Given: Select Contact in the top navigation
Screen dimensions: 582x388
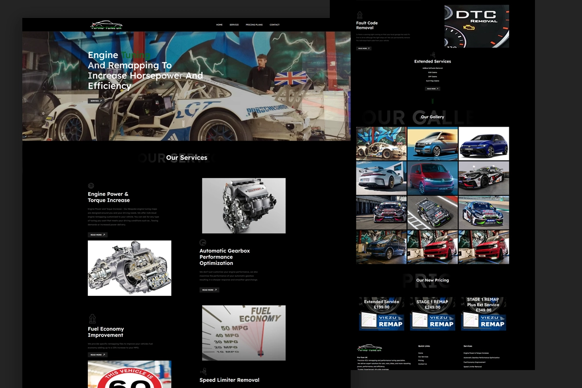Looking at the screenshot, I should coord(275,25).
